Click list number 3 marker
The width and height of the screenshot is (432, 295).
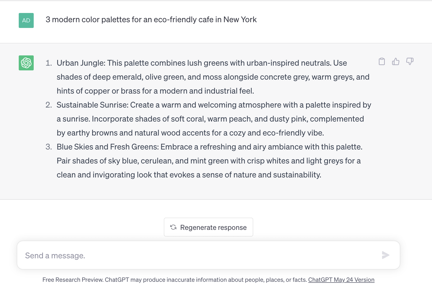pos(49,147)
